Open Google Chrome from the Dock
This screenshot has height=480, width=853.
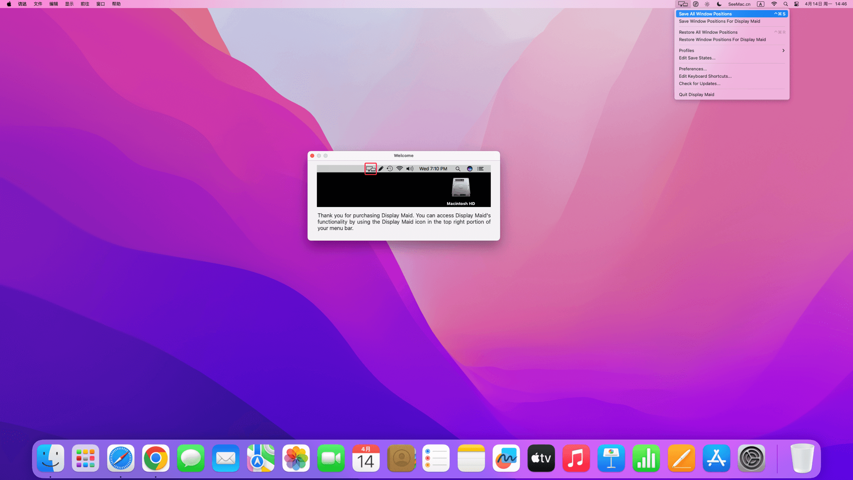point(155,458)
